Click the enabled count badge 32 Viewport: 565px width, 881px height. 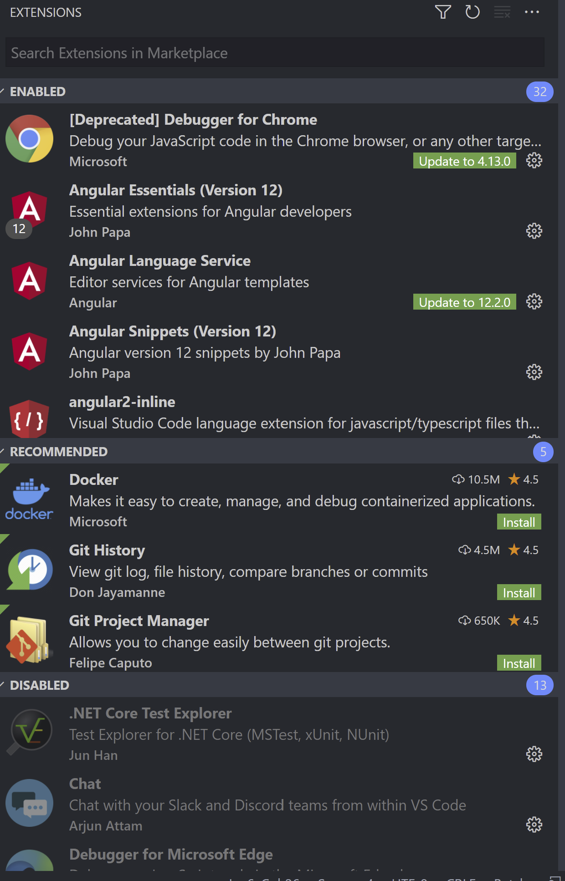click(540, 92)
